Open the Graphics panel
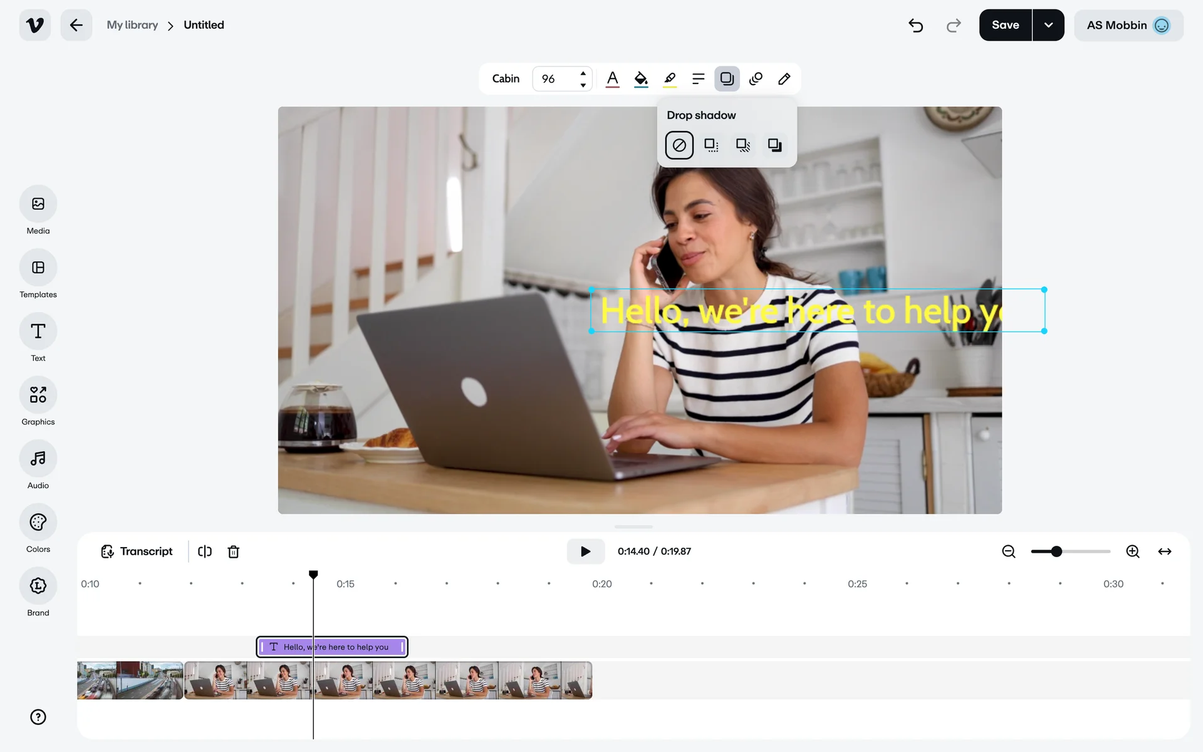Image resolution: width=1203 pixels, height=752 pixels. 38,395
